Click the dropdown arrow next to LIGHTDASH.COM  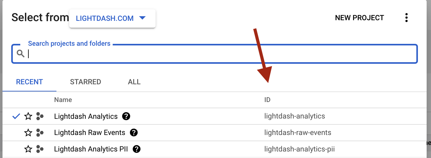[142, 18]
